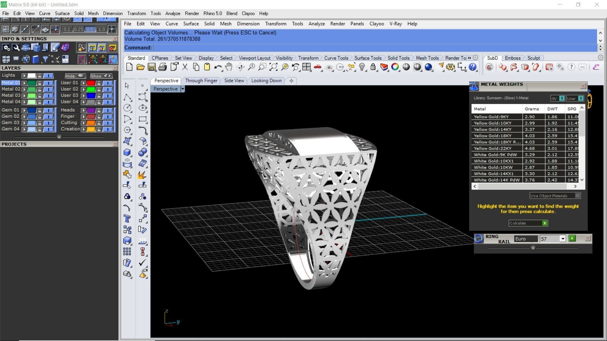
Task: Toggle the Hide layers switch
Action: coord(81,76)
